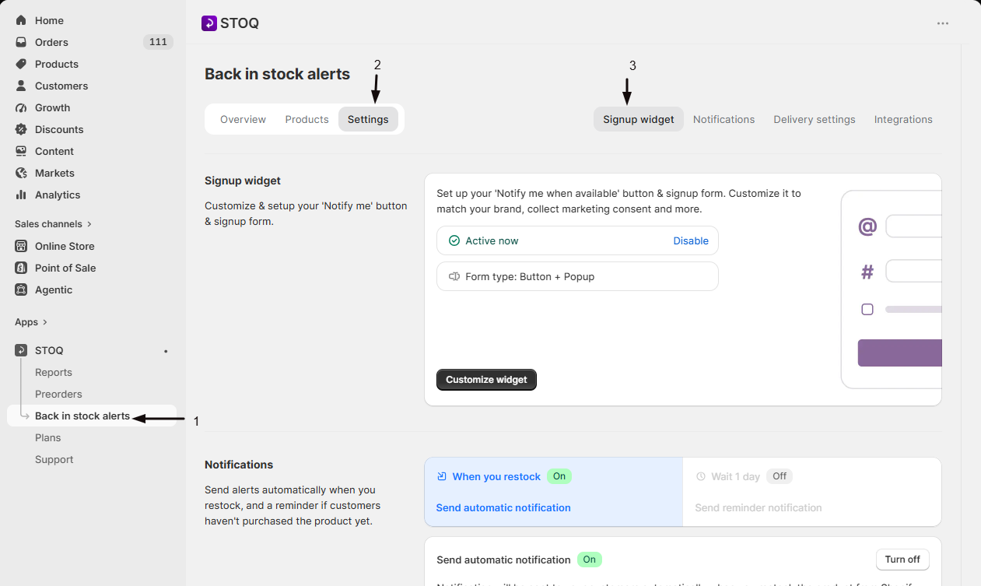The height and width of the screenshot is (586, 981).
Task: Open Support under STOQ
Action: pos(54,459)
